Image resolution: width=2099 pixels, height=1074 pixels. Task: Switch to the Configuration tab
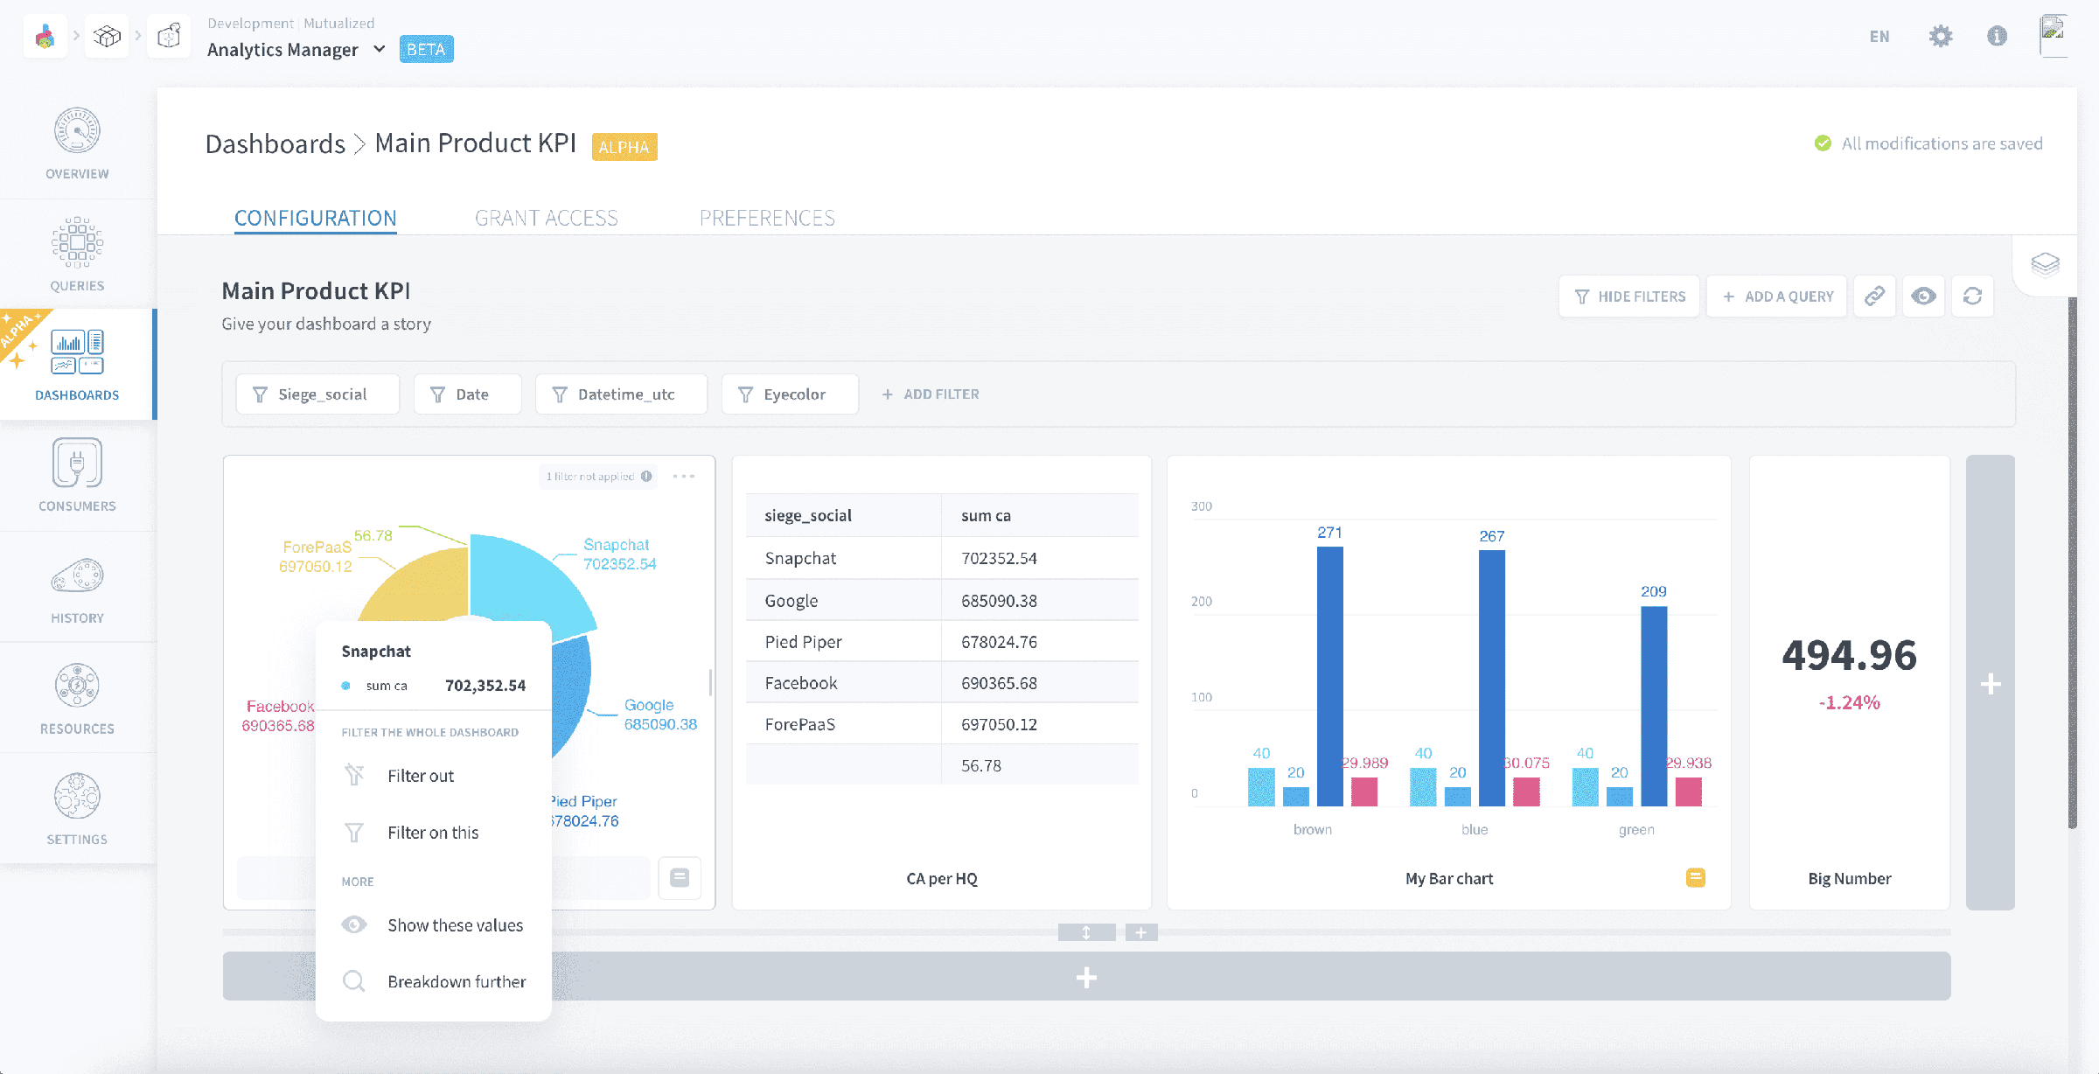coord(316,218)
